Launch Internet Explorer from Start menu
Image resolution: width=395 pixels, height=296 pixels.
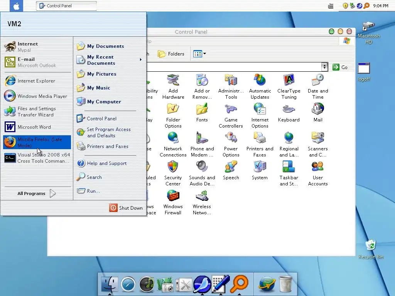coord(37,81)
